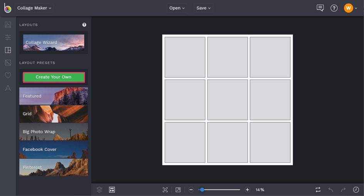
Task: Click the Undo arrow
Action: (330, 190)
